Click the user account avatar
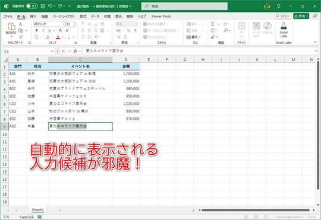Screen dimensions: 321x220 267,7
